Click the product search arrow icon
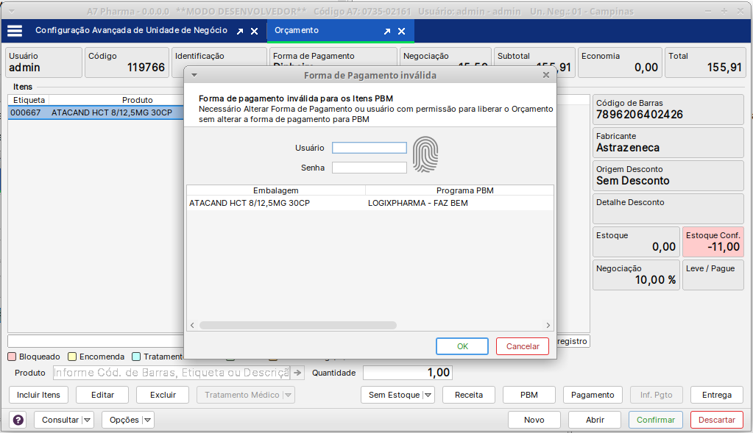The height and width of the screenshot is (433, 753). (x=297, y=373)
